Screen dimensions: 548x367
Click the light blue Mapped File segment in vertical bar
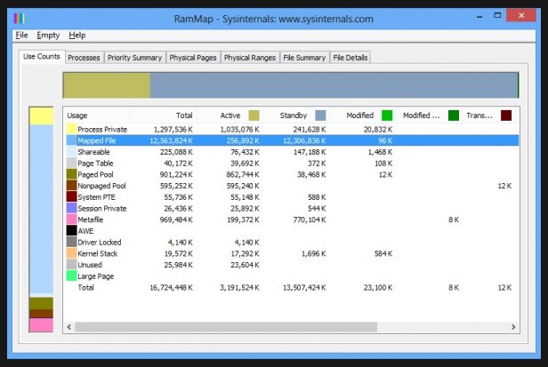(x=41, y=210)
